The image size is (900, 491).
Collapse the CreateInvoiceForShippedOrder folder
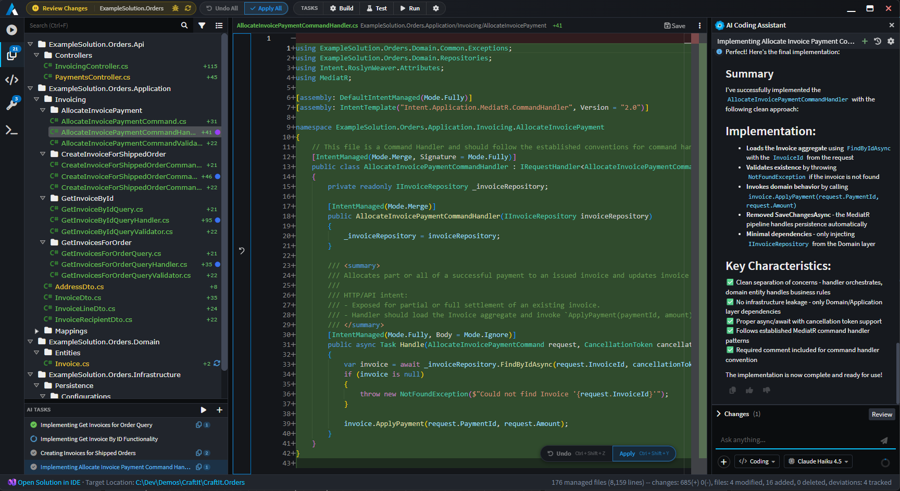[x=43, y=154]
